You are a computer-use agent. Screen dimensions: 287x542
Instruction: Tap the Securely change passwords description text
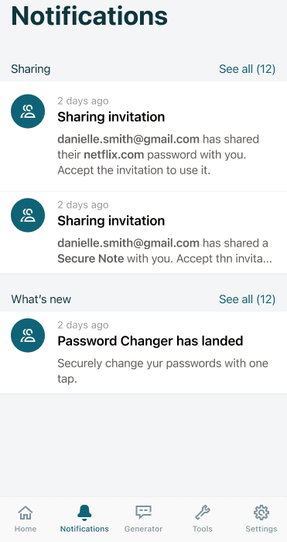tap(162, 371)
